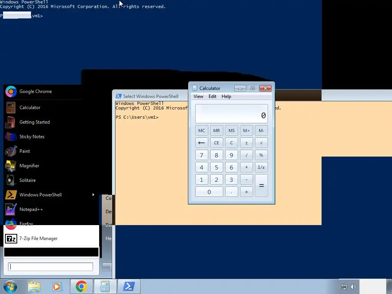Open Getting Started in Start menu
This screenshot has width=392, height=294.
[x=51, y=122]
